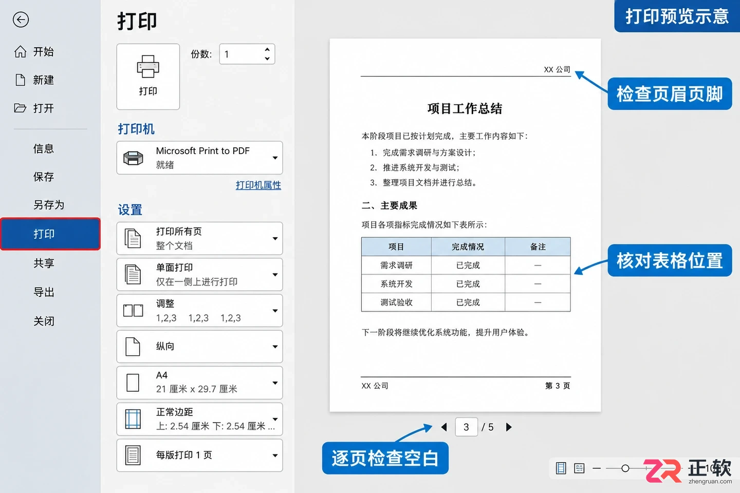The image size is (740, 493).
Task: Go to next preview page arrow
Action: click(x=509, y=427)
